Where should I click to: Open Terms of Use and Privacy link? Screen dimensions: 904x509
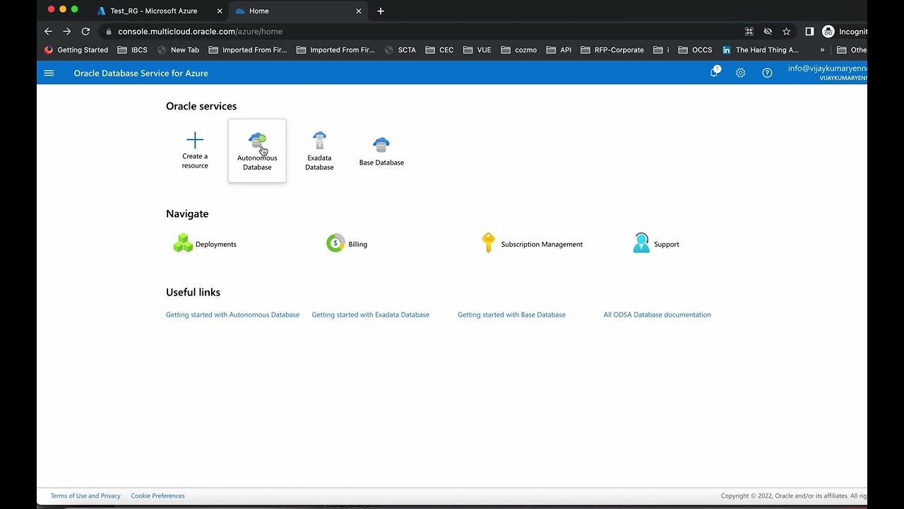point(85,496)
